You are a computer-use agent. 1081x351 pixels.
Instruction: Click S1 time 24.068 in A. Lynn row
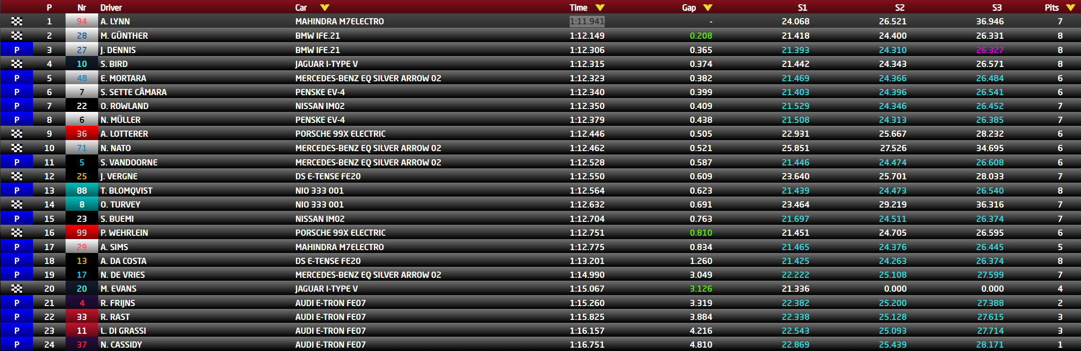pyautogui.click(x=795, y=22)
